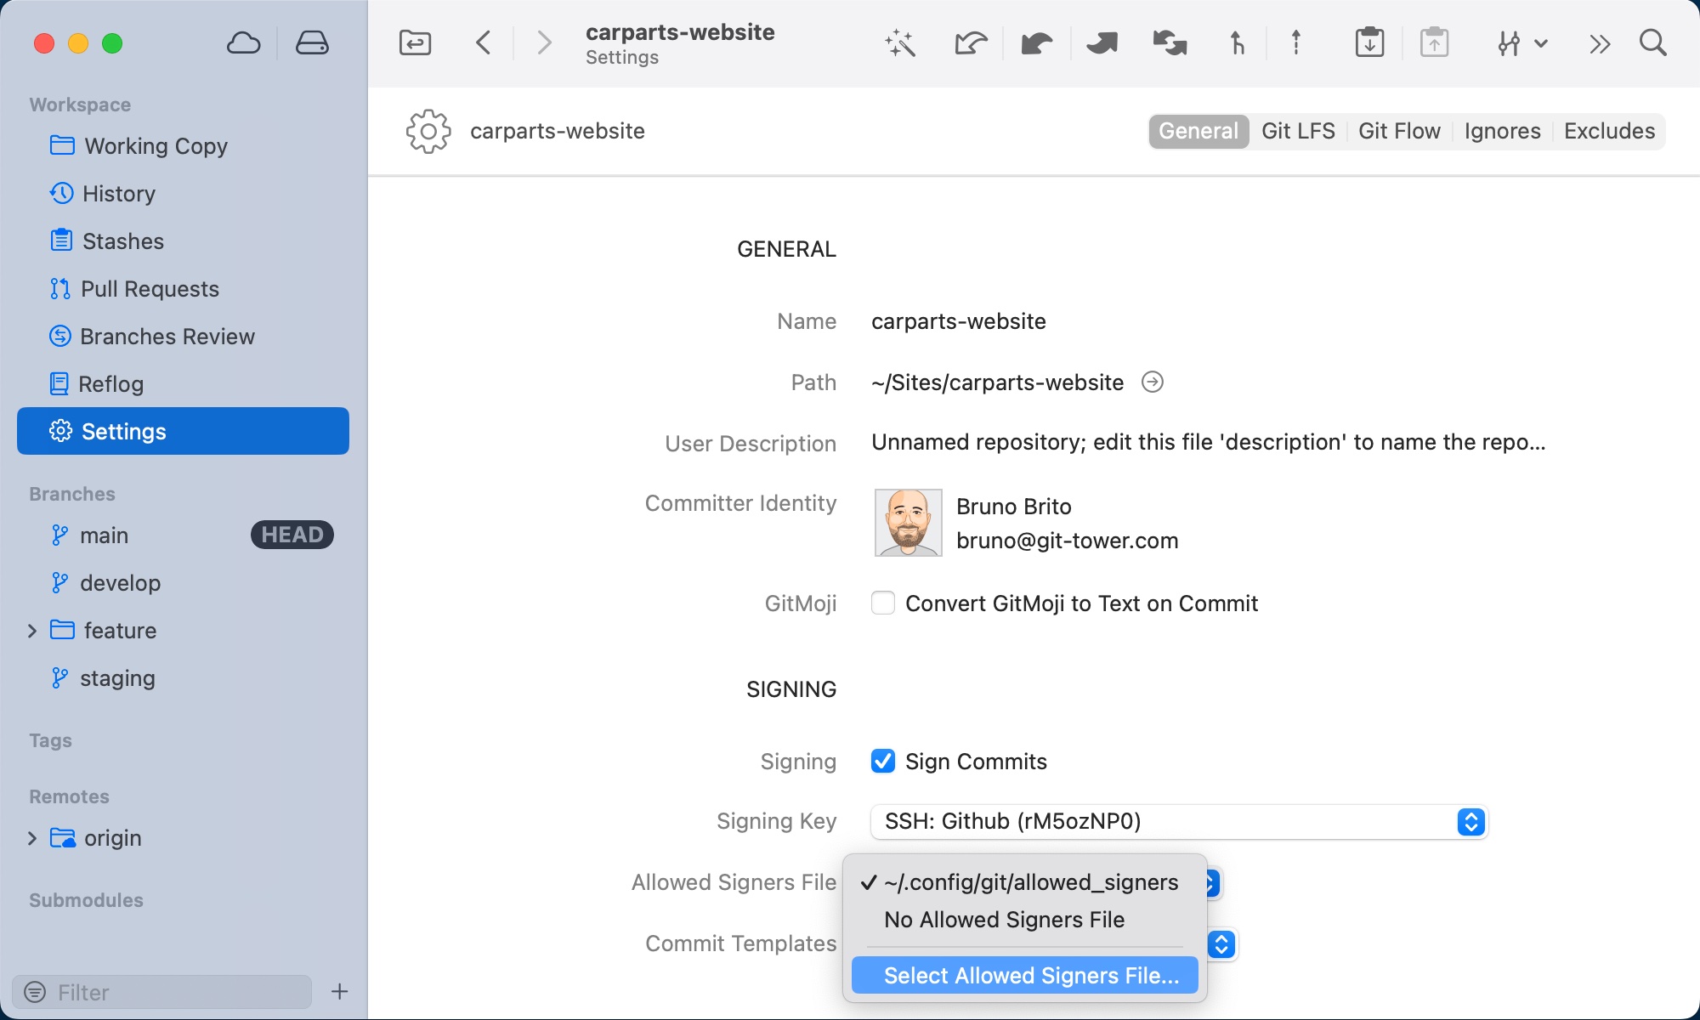View the Reflog section
1700x1020 pixels.
(111, 383)
